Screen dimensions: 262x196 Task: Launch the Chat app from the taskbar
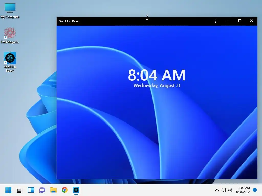[42, 190]
